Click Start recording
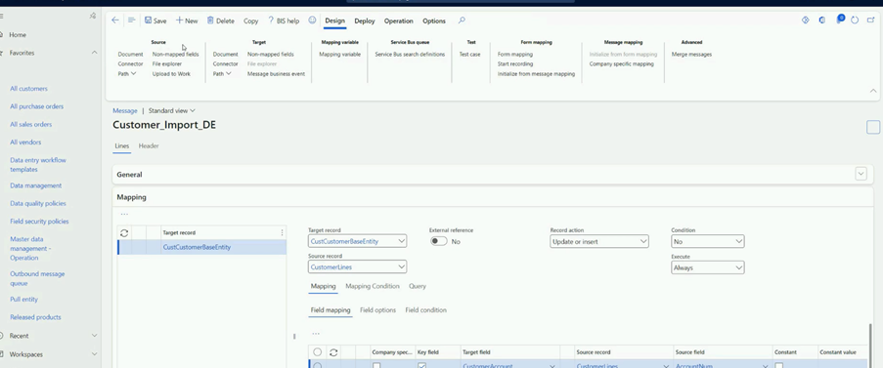Image resolution: width=883 pixels, height=368 pixels. coord(515,64)
